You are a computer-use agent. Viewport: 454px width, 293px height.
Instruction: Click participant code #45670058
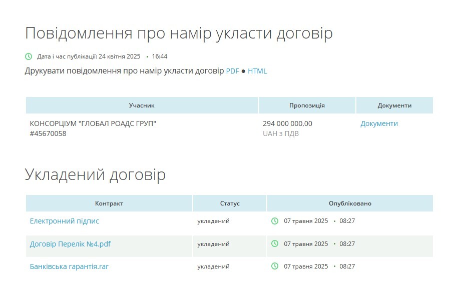[x=48, y=133]
